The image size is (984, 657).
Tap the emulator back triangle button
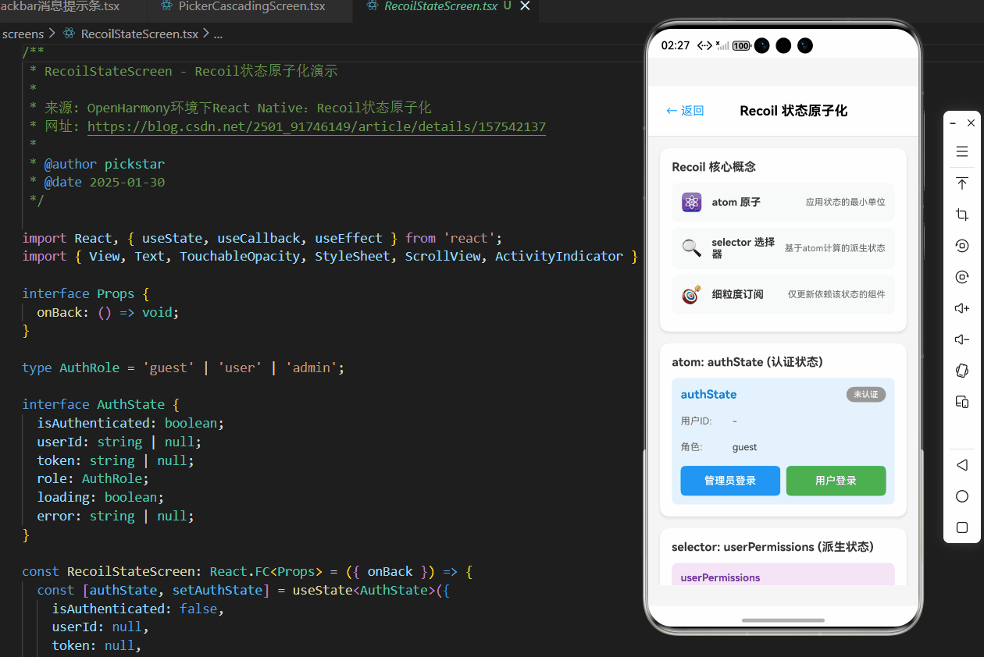coord(962,465)
